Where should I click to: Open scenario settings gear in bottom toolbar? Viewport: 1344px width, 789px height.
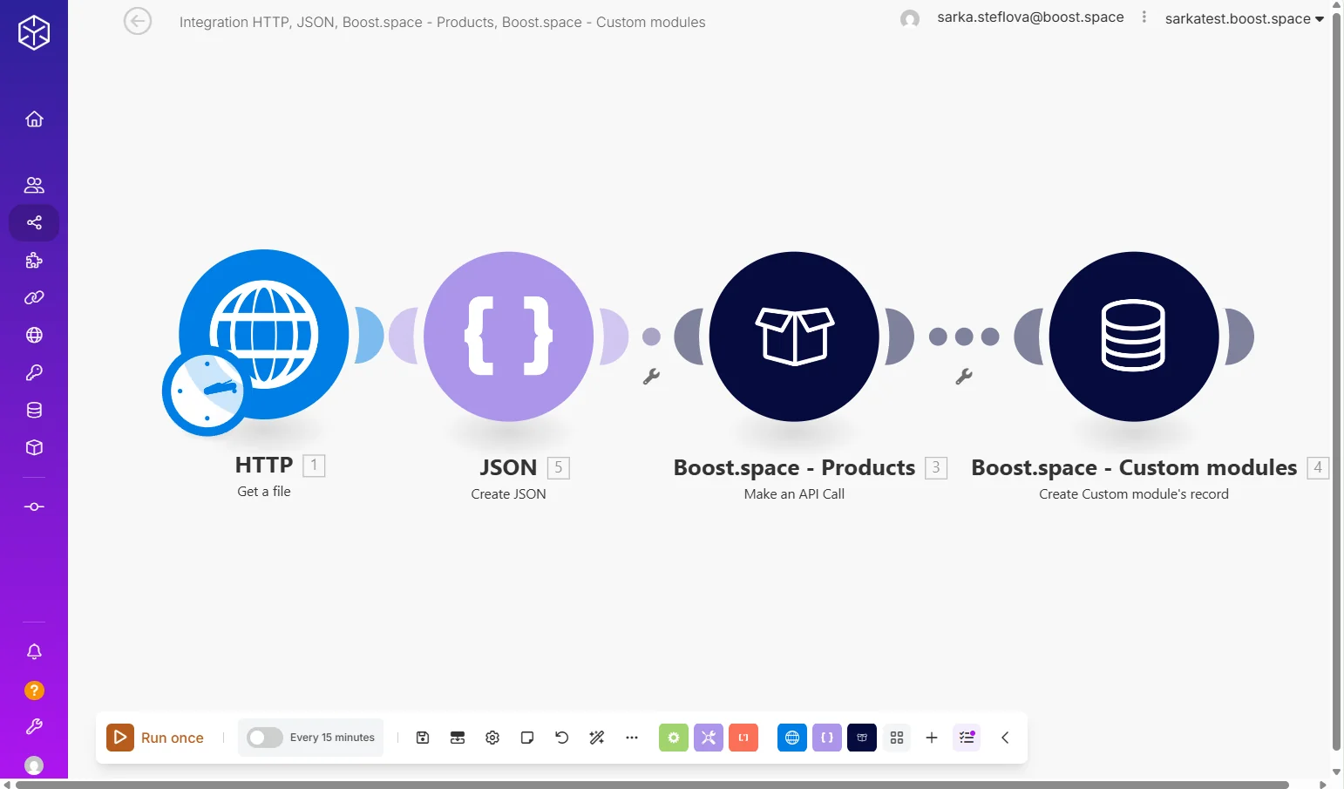coord(492,738)
